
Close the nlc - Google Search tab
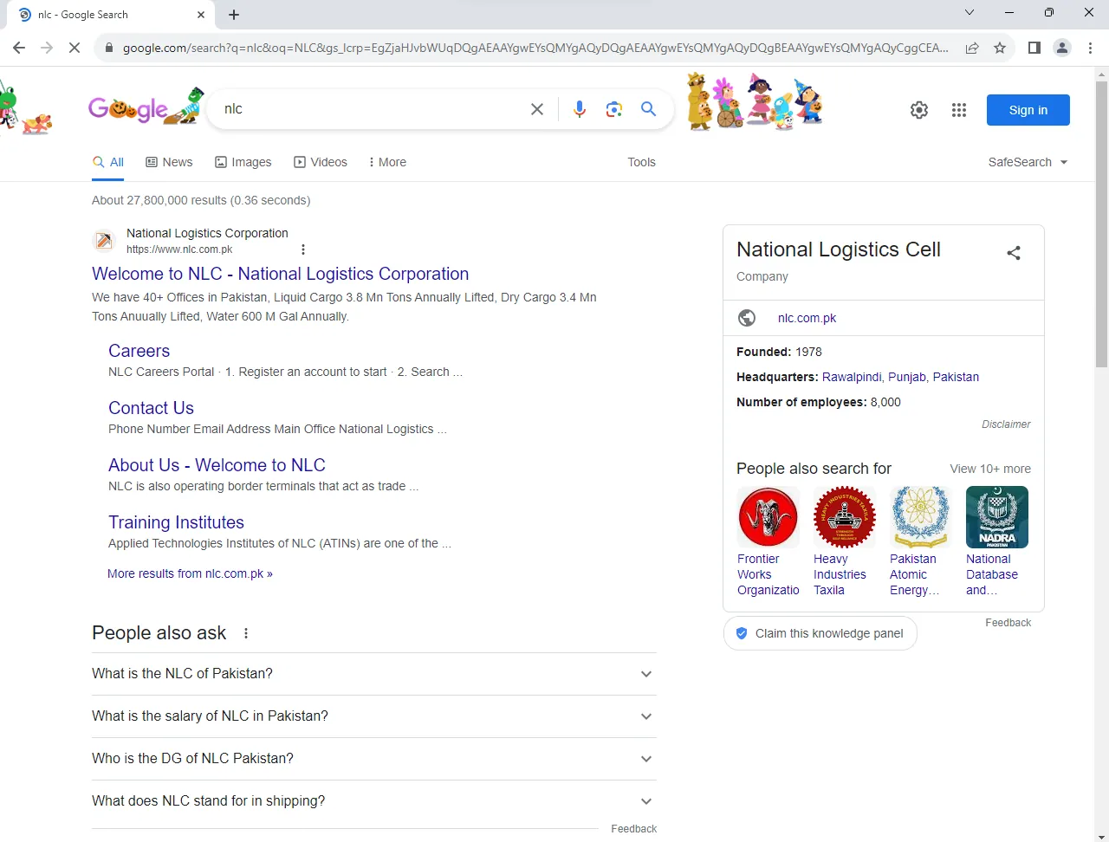pyautogui.click(x=201, y=15)
